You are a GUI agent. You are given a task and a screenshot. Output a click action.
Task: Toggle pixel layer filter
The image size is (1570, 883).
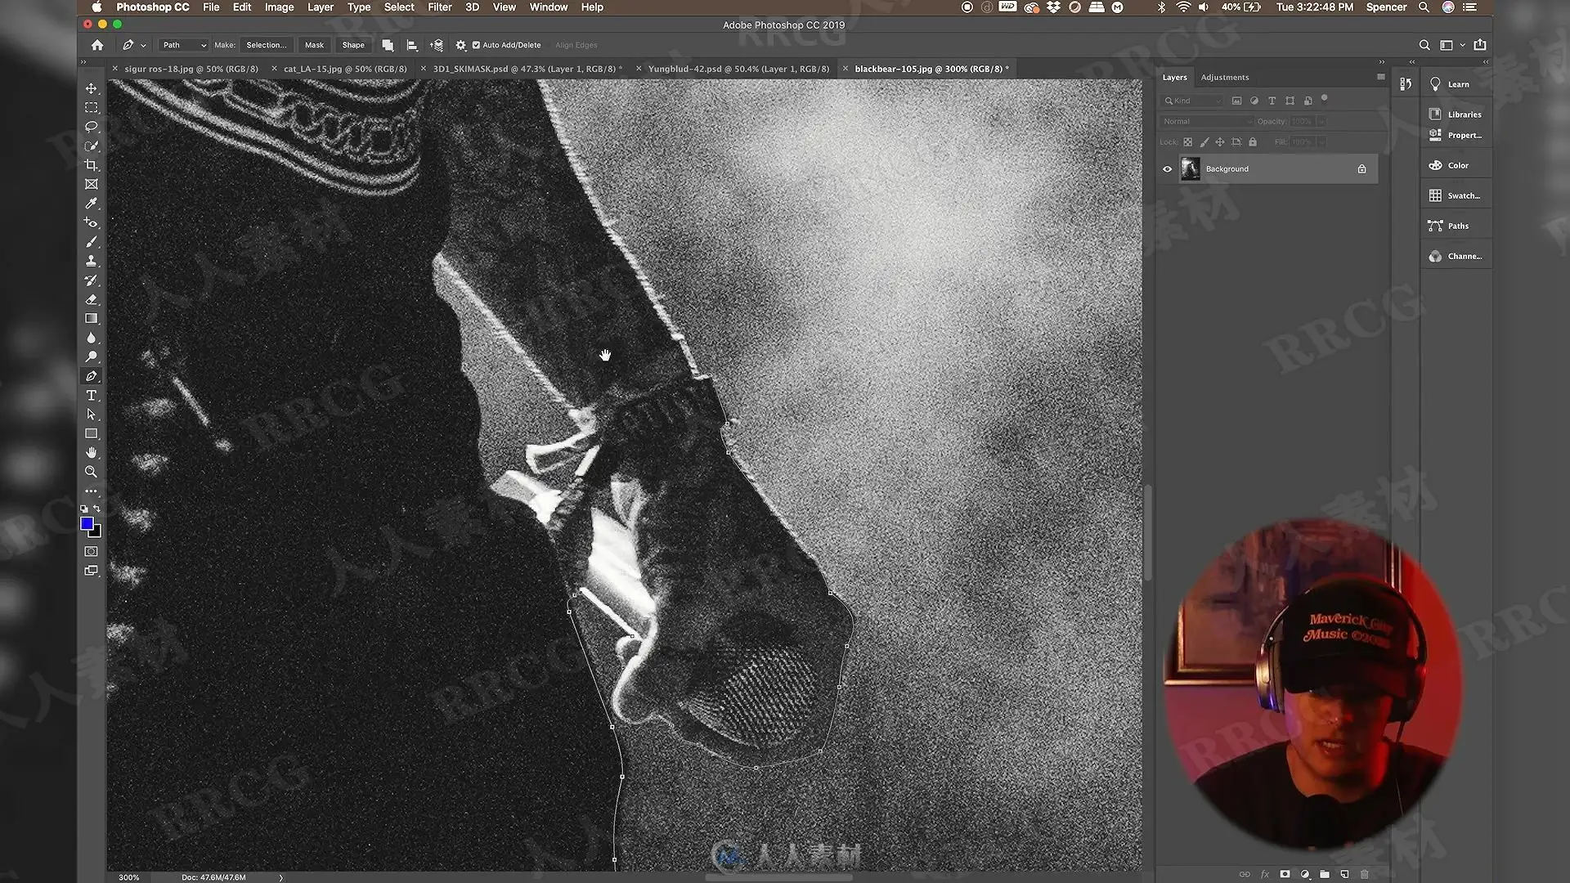click(1236, 101)
